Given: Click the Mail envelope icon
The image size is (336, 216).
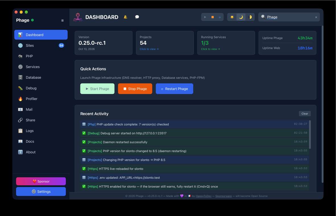Looking at the screenshot, I should click(x=20, y=109).
